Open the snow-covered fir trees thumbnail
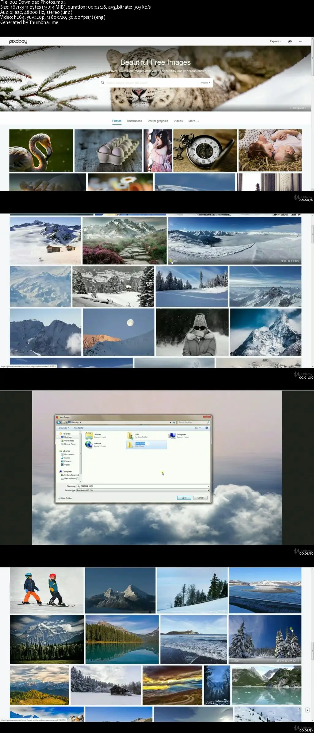The width and height of the screenshot is (314, 733). (265, 639)
